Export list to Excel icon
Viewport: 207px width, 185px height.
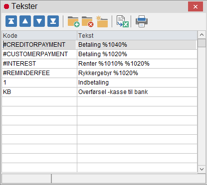pos(122,21)
